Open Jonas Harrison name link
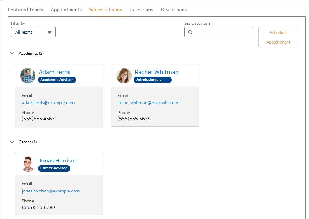 (x=58, y=161)
